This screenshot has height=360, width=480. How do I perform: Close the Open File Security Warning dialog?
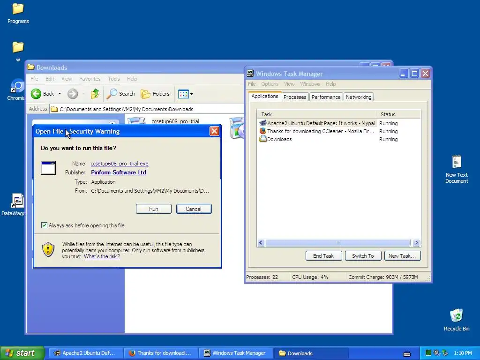point(214,131)
